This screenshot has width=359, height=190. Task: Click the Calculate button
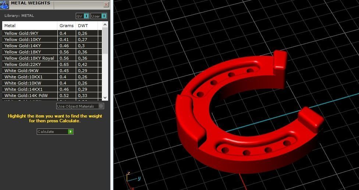pyautogui.click(x=55, y=131)
